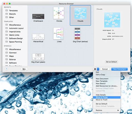Screen dimensions: 132x114
Task: Choose the Space Planning templates folder
Action: pyautogui.click(x=16, y=42)
